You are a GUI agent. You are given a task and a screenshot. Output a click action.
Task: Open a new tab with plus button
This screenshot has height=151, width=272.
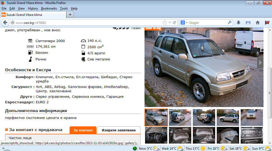[x=70, y=15]
